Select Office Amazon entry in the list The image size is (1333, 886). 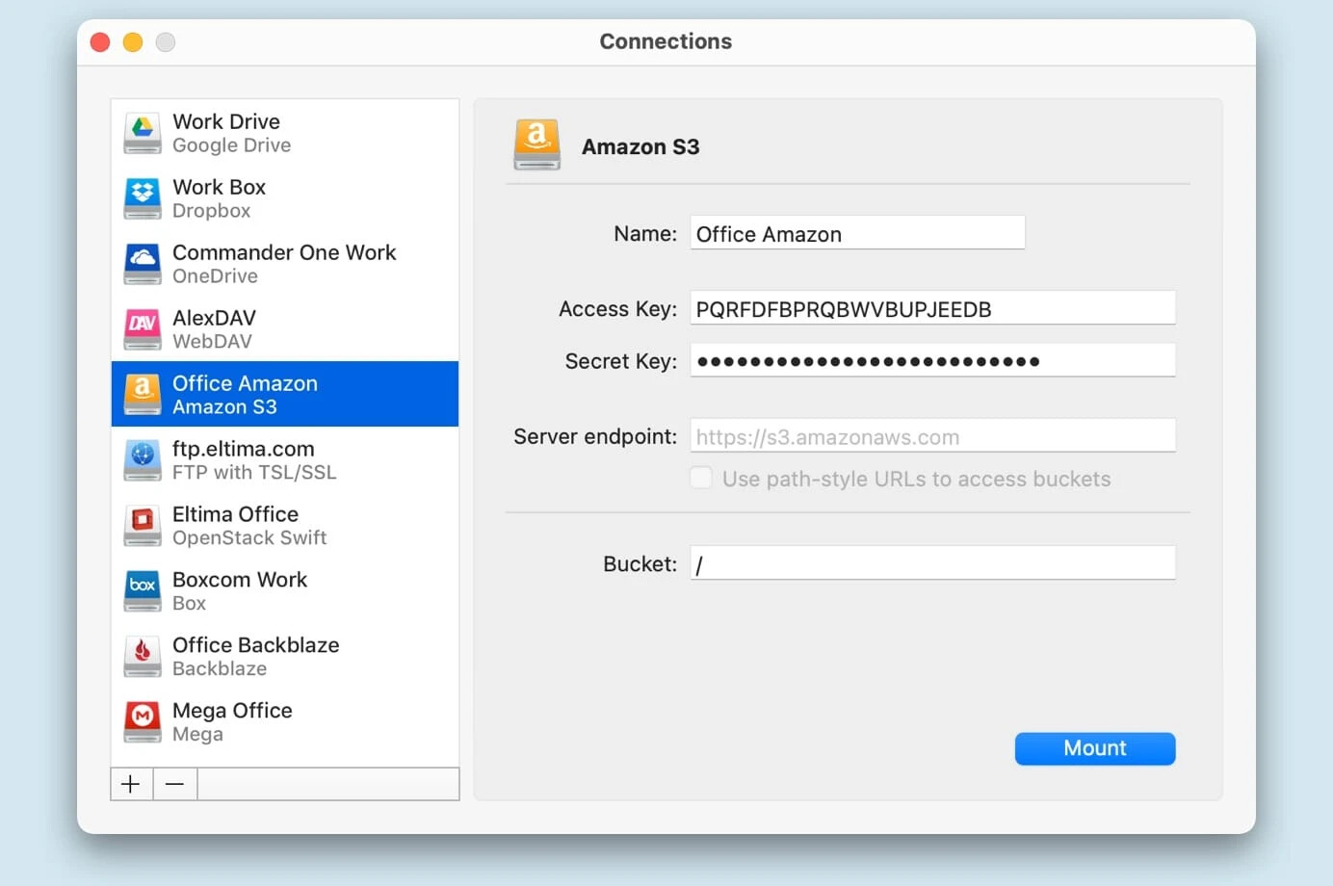coord(284,395)
